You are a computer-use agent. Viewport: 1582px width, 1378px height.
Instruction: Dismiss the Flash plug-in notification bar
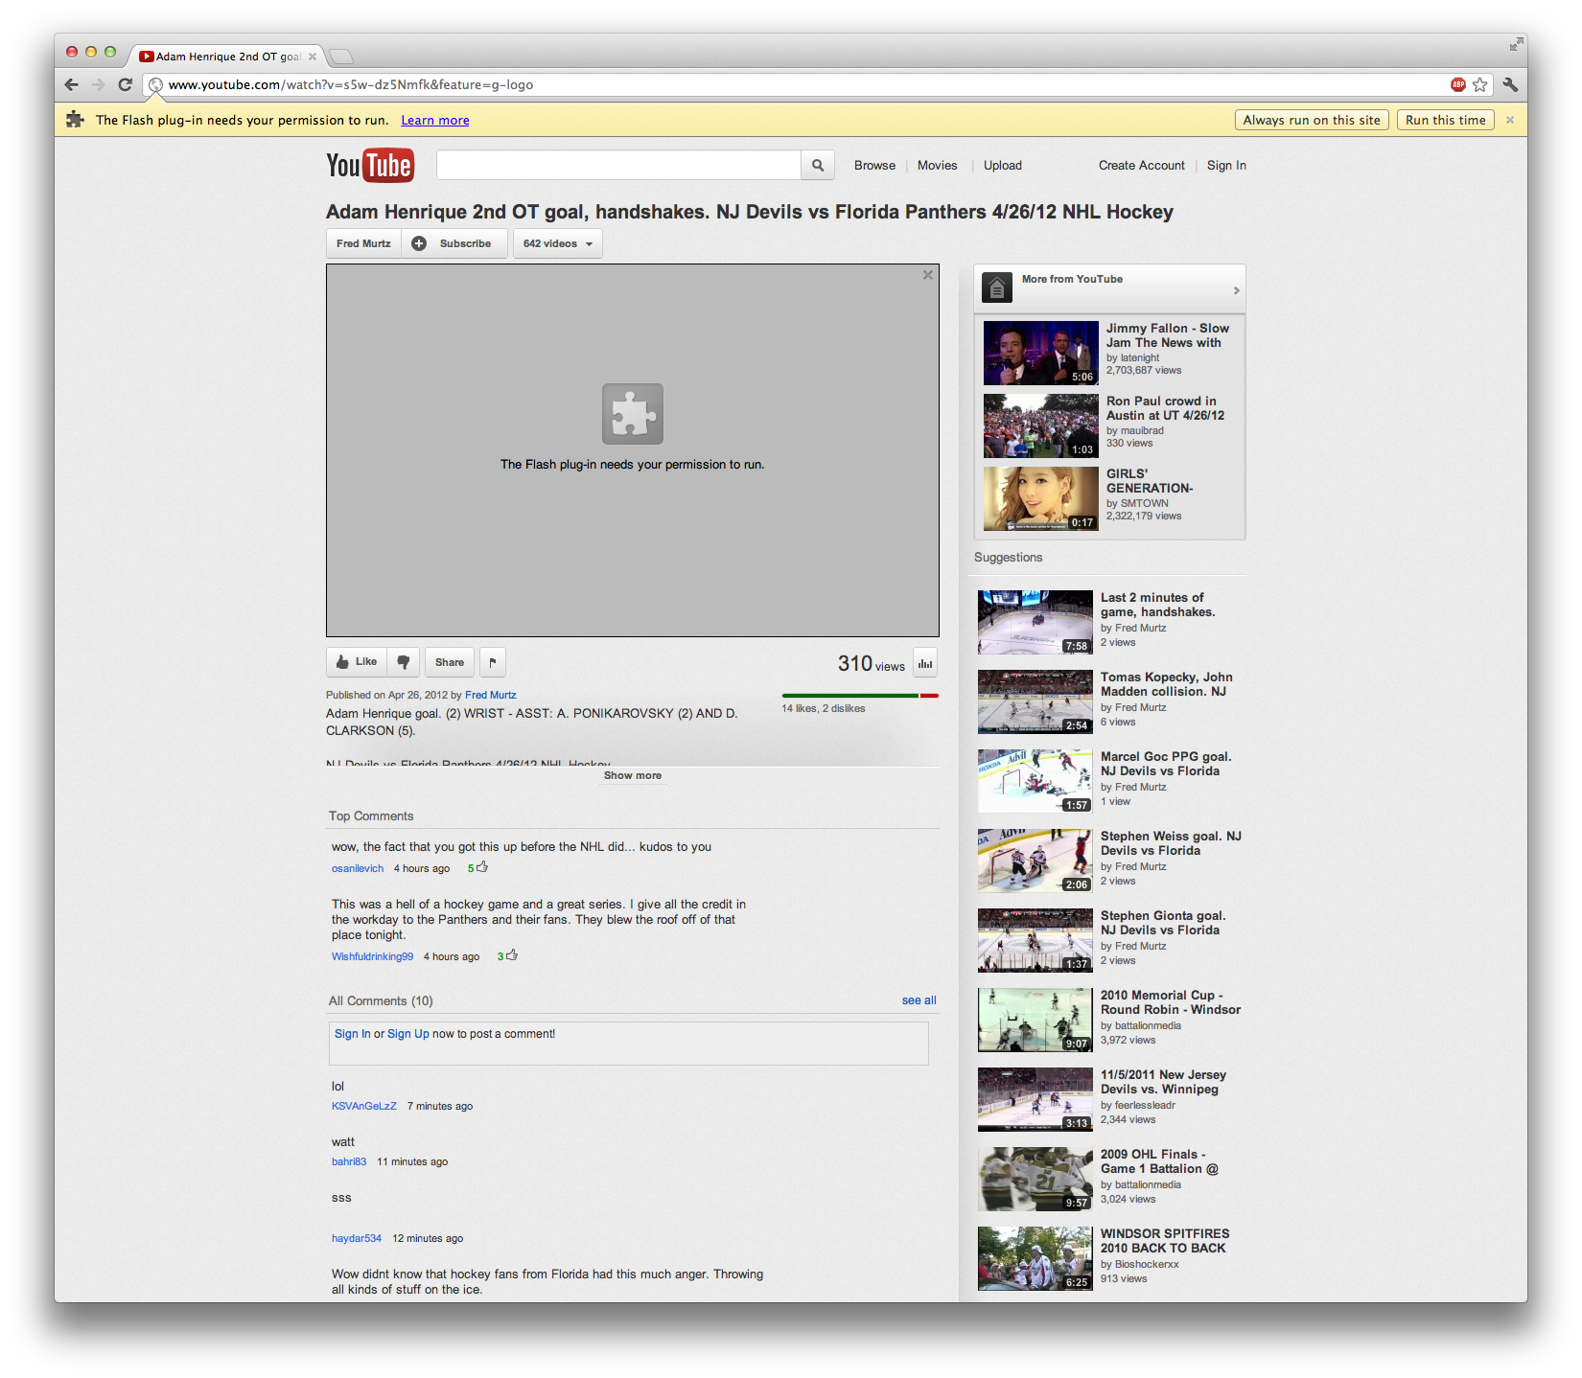(x=1510, y=120)
